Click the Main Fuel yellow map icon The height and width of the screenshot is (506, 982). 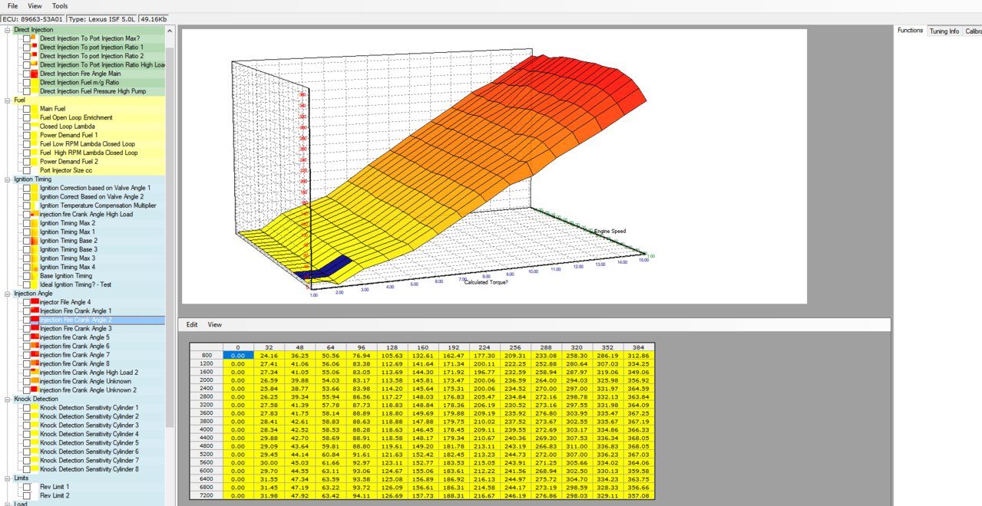35,109
